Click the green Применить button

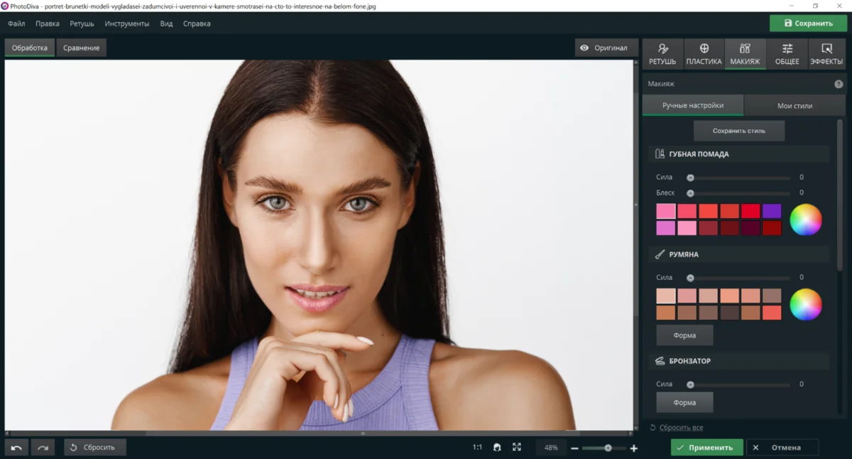tap(707, 448)
